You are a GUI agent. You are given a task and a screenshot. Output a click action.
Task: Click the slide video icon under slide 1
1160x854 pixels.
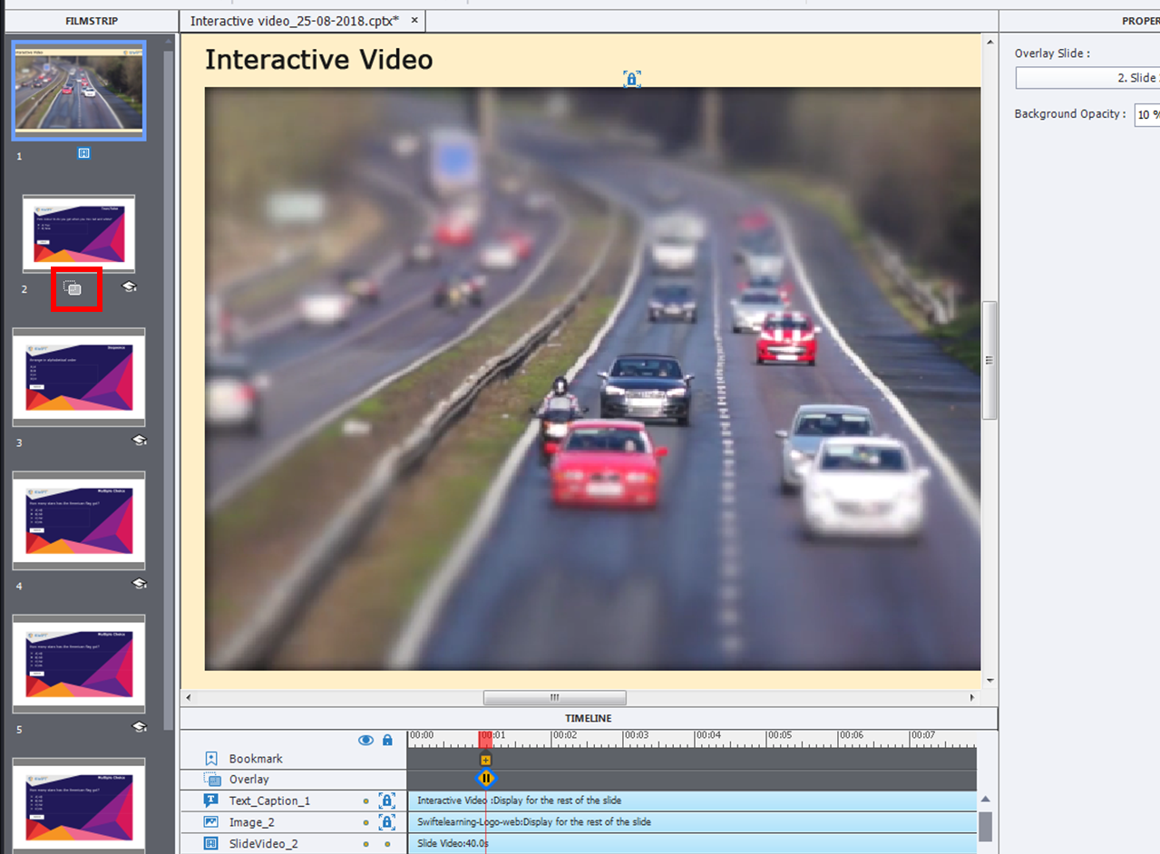coord(83,153)
